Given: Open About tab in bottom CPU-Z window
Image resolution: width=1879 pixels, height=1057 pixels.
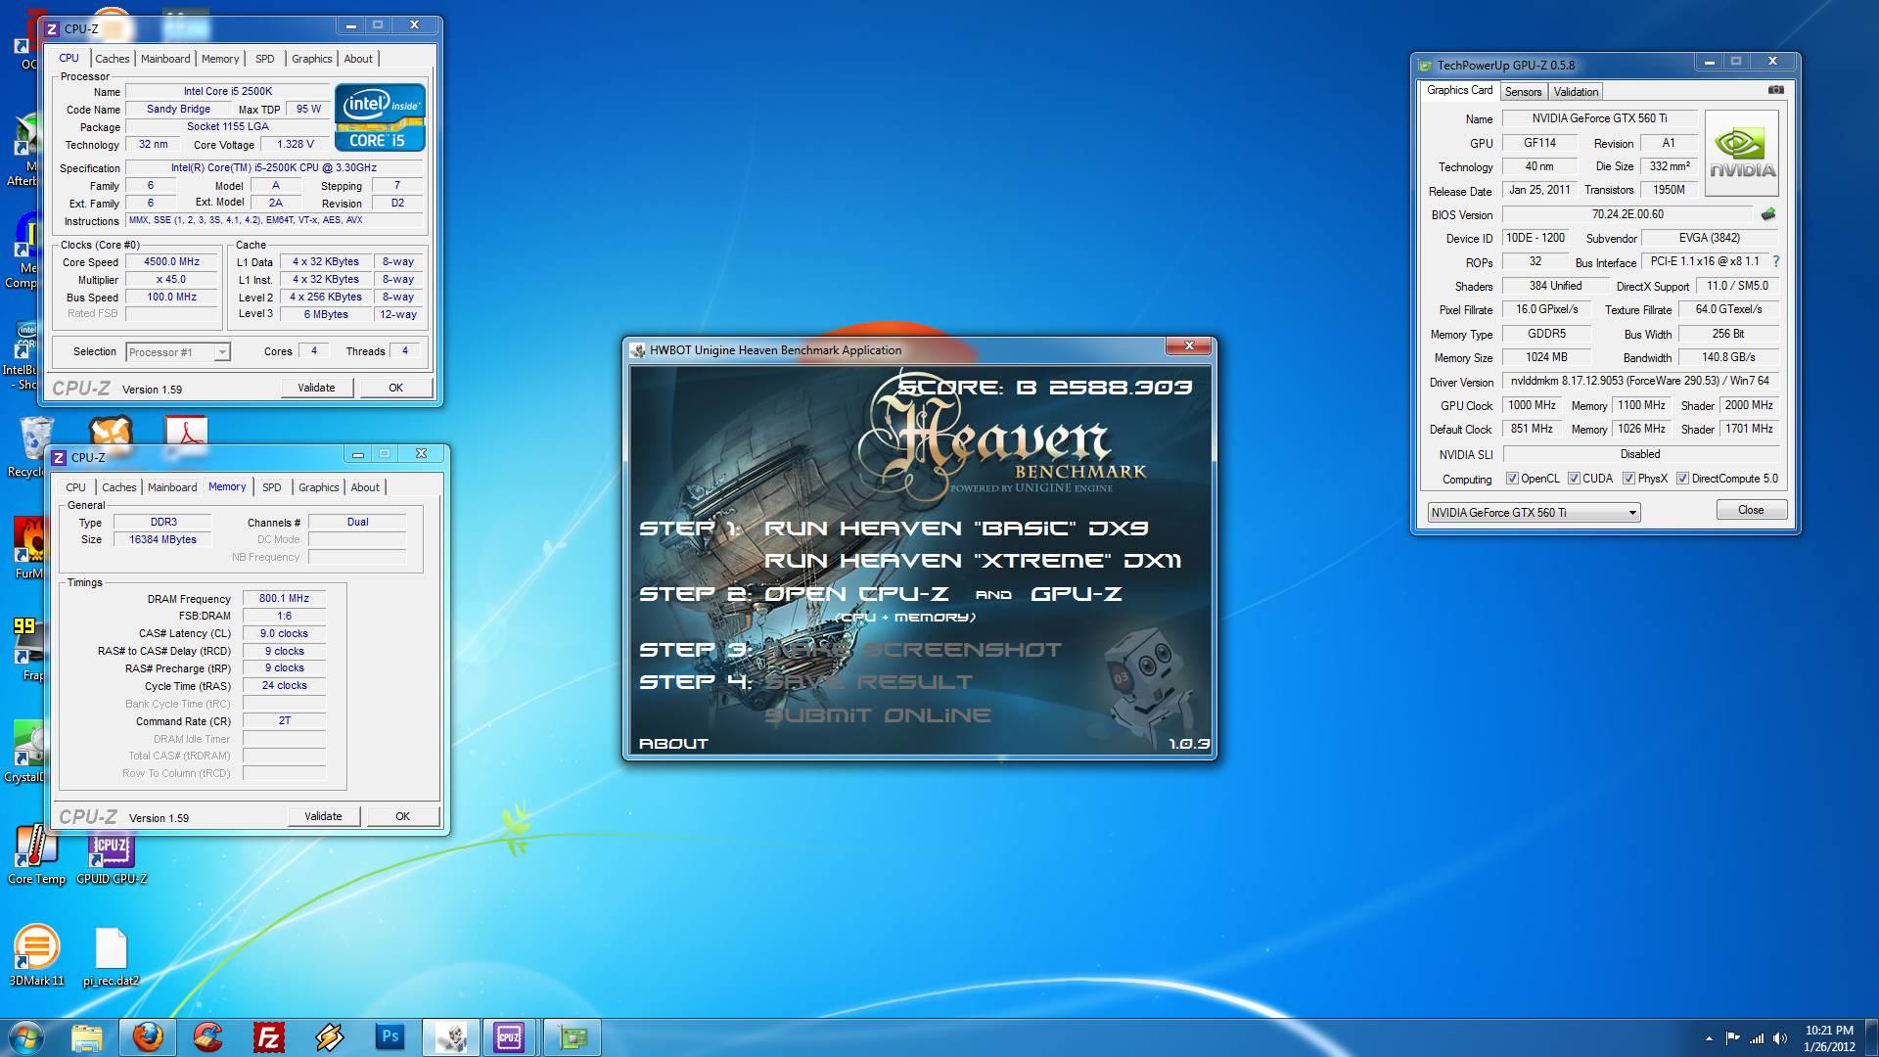Looking at the screenshot, I should [365, 487].
